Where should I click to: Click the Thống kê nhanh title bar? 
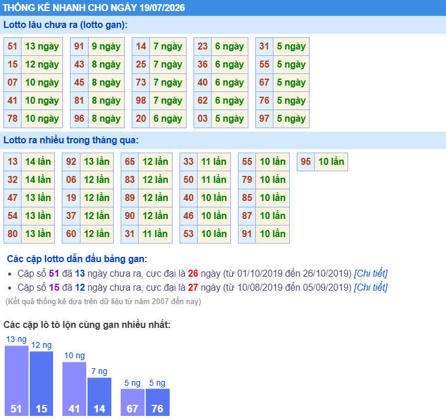point(223,8)
